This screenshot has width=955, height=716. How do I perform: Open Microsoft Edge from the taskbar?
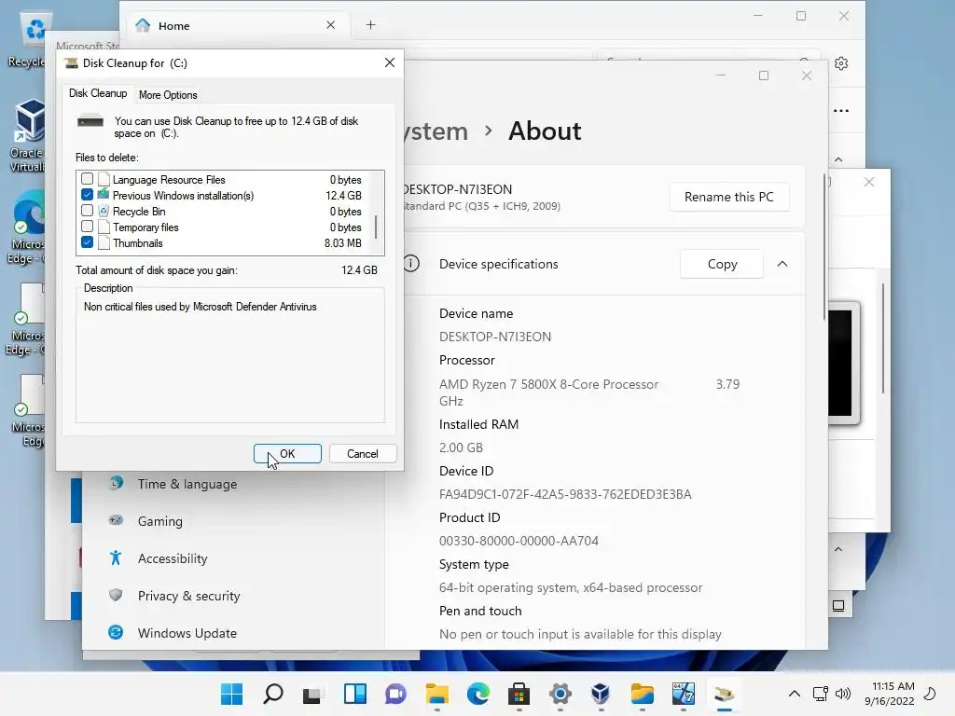pos(478,694)
